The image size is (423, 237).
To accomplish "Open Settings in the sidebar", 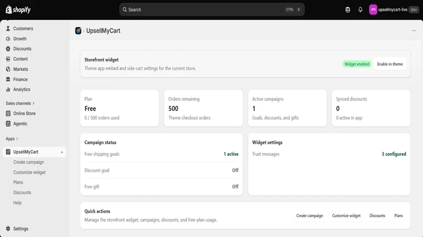I will click(x=21, y=229).
